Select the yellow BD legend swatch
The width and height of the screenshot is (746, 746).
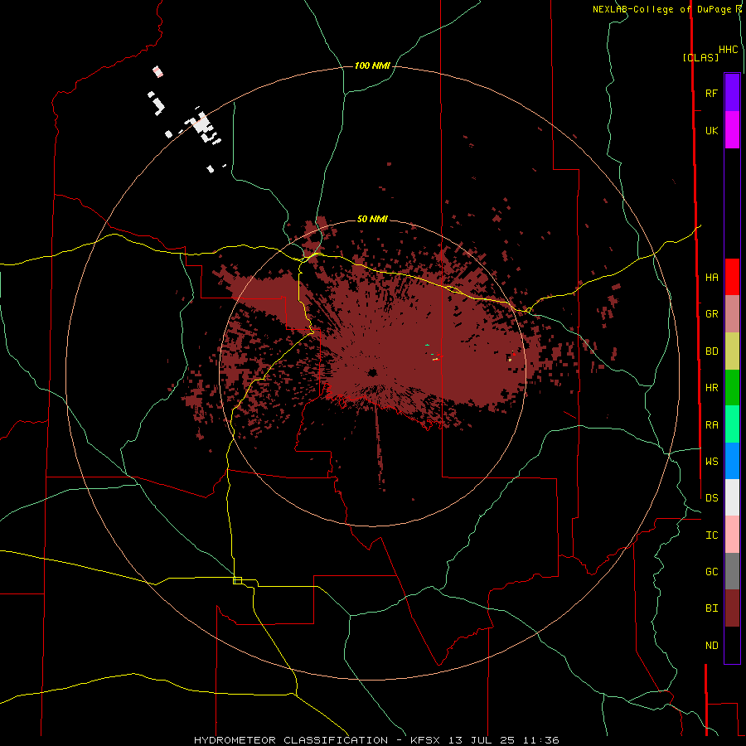click(732, 351)
